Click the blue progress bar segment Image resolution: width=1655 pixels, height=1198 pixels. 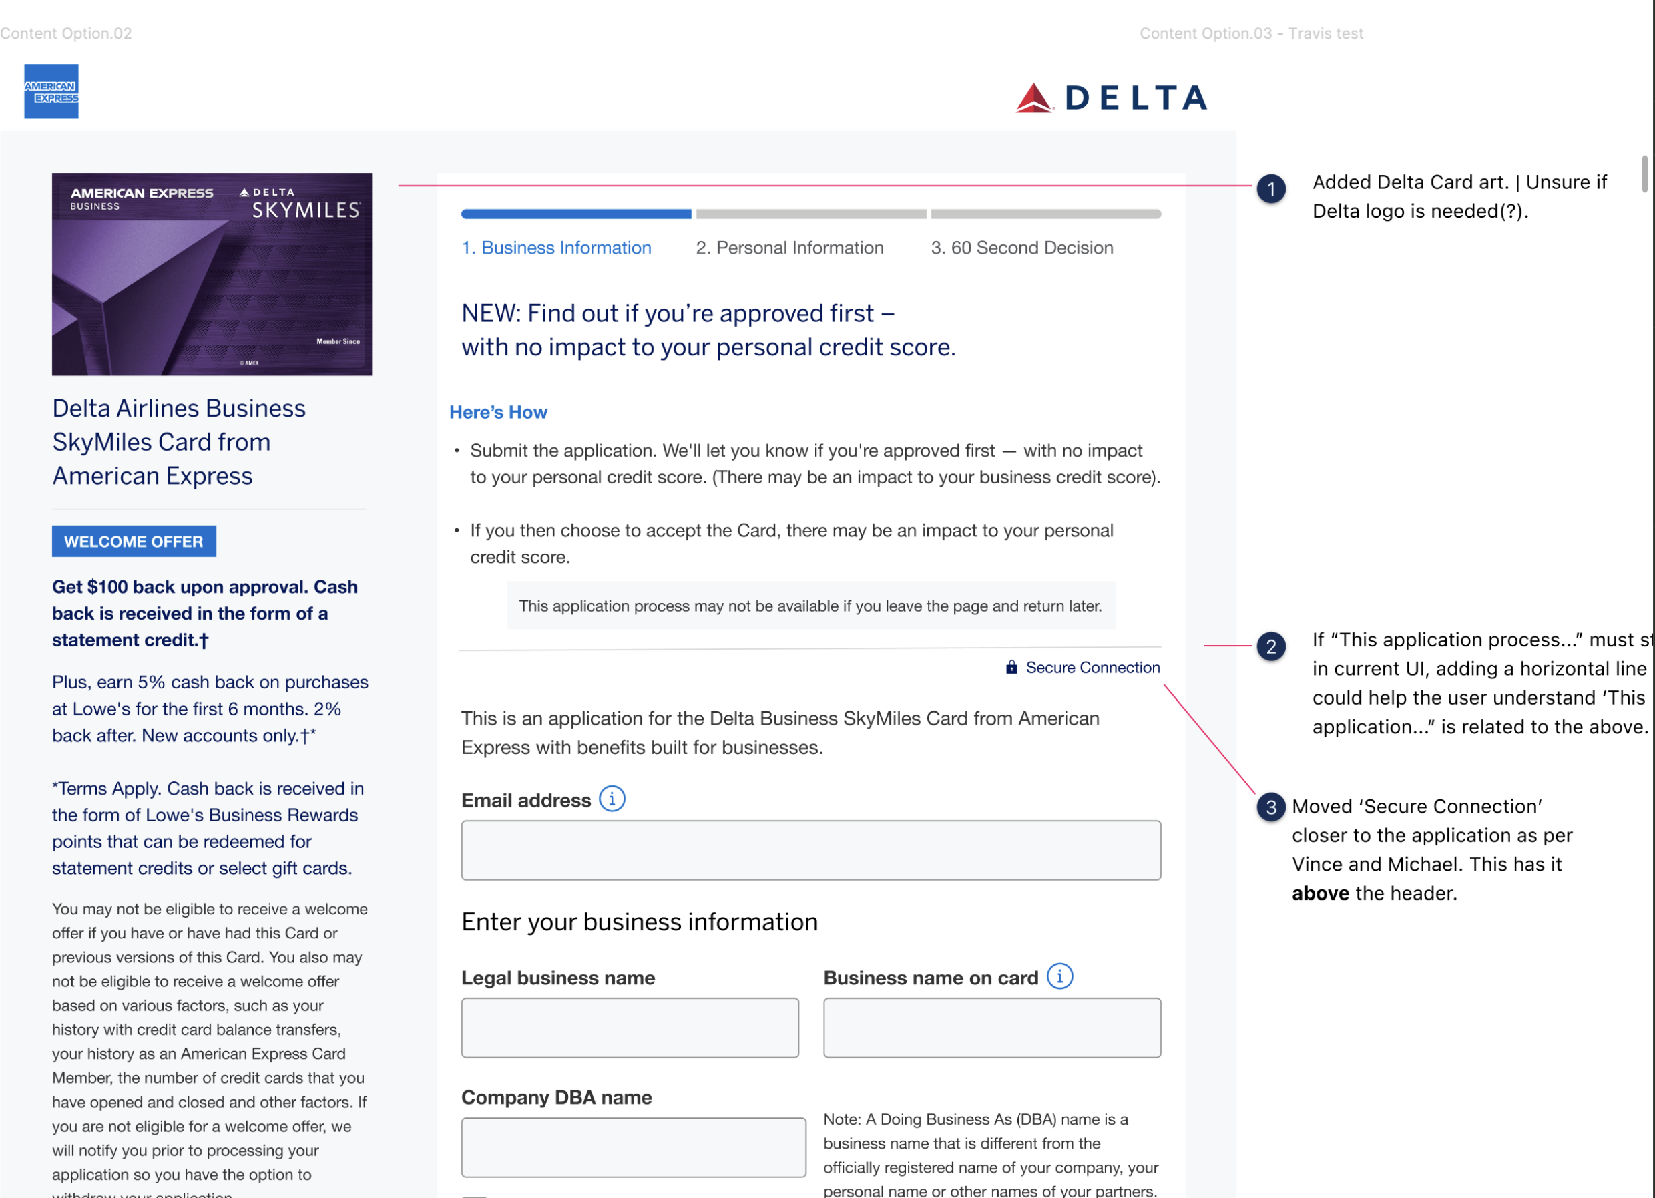pos(575,214)
